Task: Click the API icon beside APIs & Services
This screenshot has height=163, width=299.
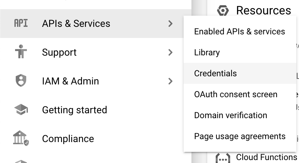Action: [21, 24]
